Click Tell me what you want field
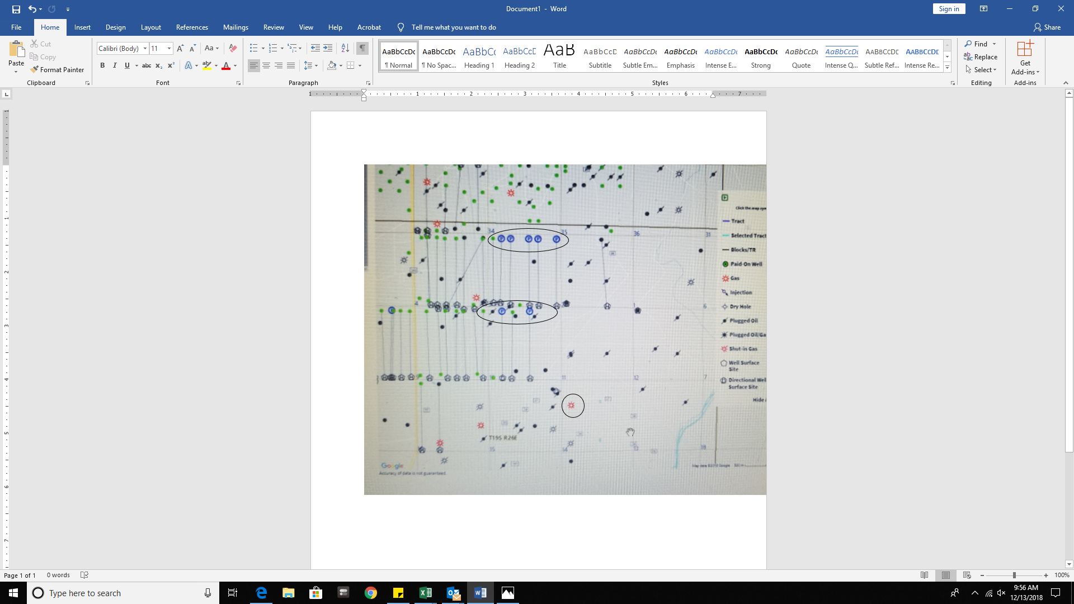The height and width of the screenshot is (604, 1074). pyautogui.click(x=454, y=27)
